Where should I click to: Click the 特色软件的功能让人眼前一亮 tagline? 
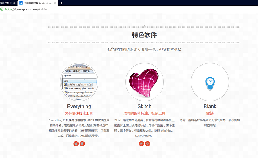click(144, 50)
